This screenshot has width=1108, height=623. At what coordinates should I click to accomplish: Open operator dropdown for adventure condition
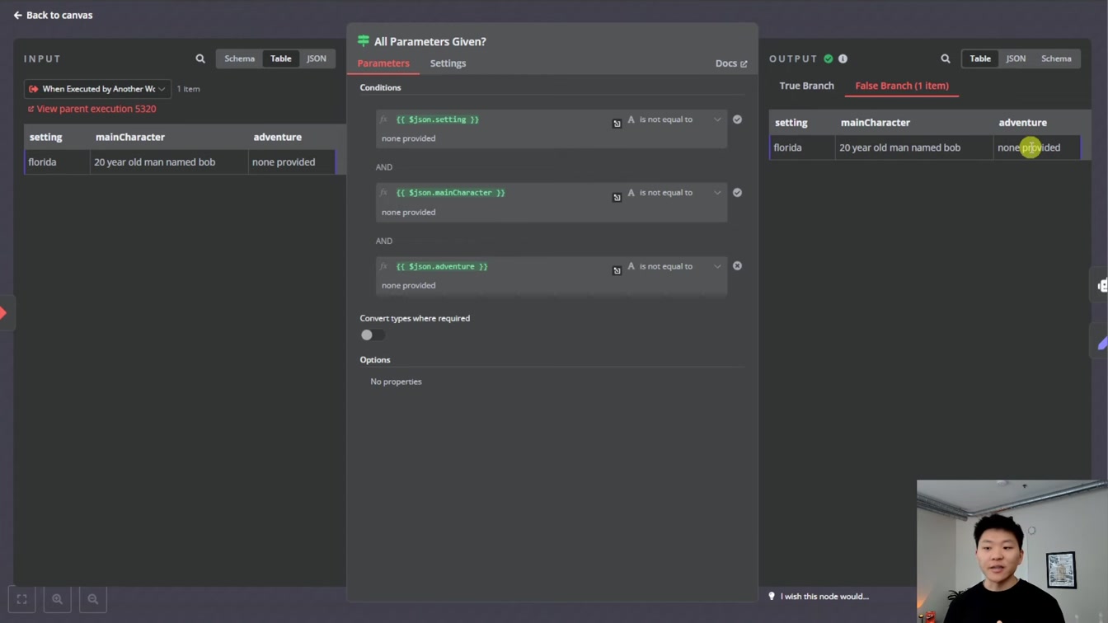pyautogui.click(x=675, y=266)
